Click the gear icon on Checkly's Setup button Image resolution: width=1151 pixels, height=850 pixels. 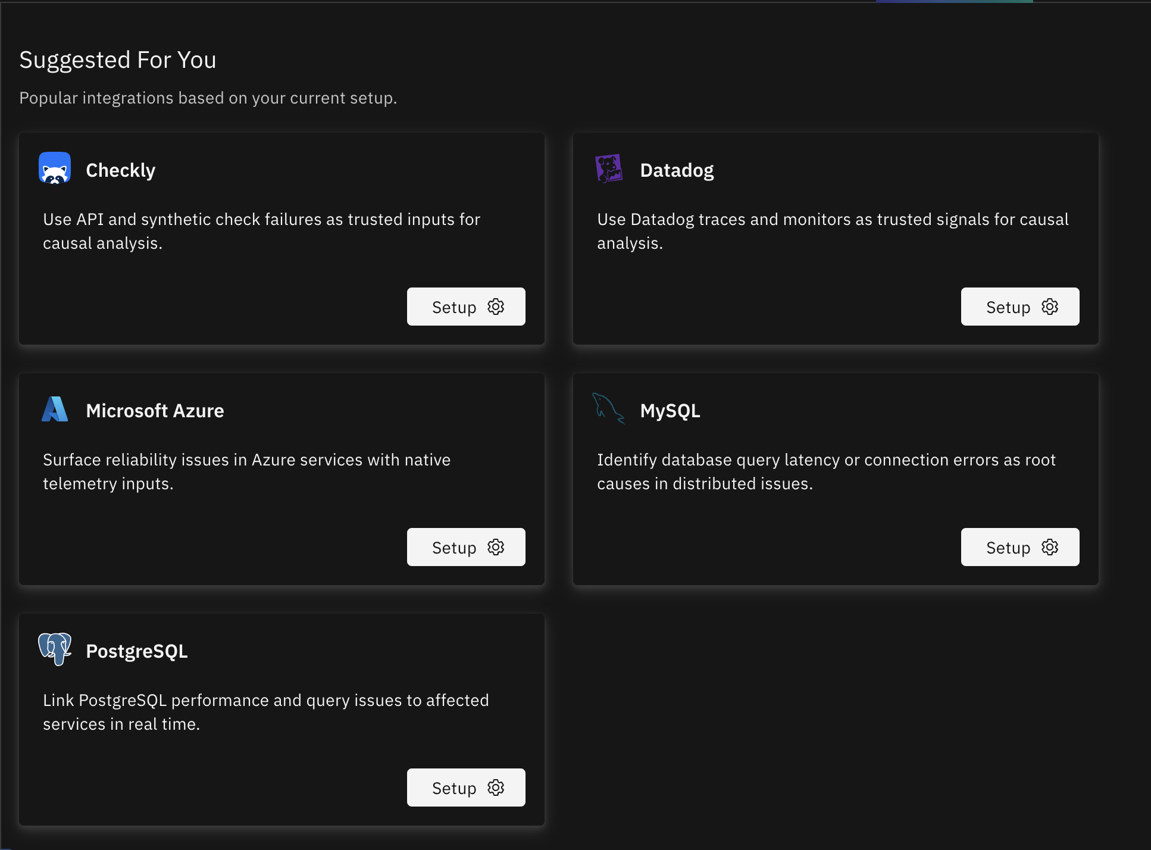(x=496, y=307)
